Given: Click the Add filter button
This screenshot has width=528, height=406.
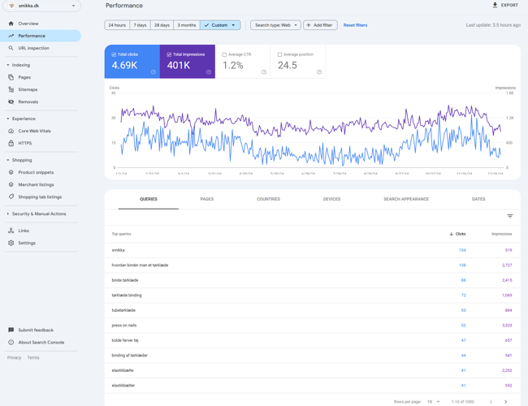Looking at the screenshot, I should (x=320, y=25).
